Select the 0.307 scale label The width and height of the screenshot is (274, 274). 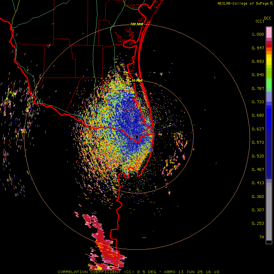pyautogui.click(x=258, y=210)
